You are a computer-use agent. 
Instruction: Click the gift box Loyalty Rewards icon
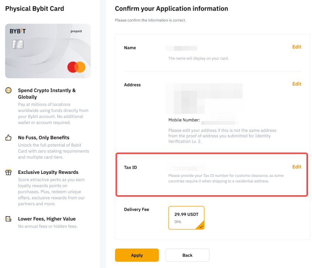pos(8,172)
